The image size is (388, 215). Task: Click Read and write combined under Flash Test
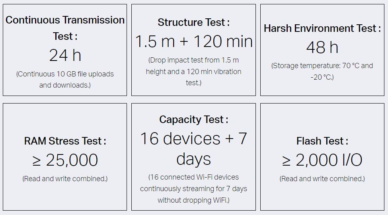click(322, 179)
